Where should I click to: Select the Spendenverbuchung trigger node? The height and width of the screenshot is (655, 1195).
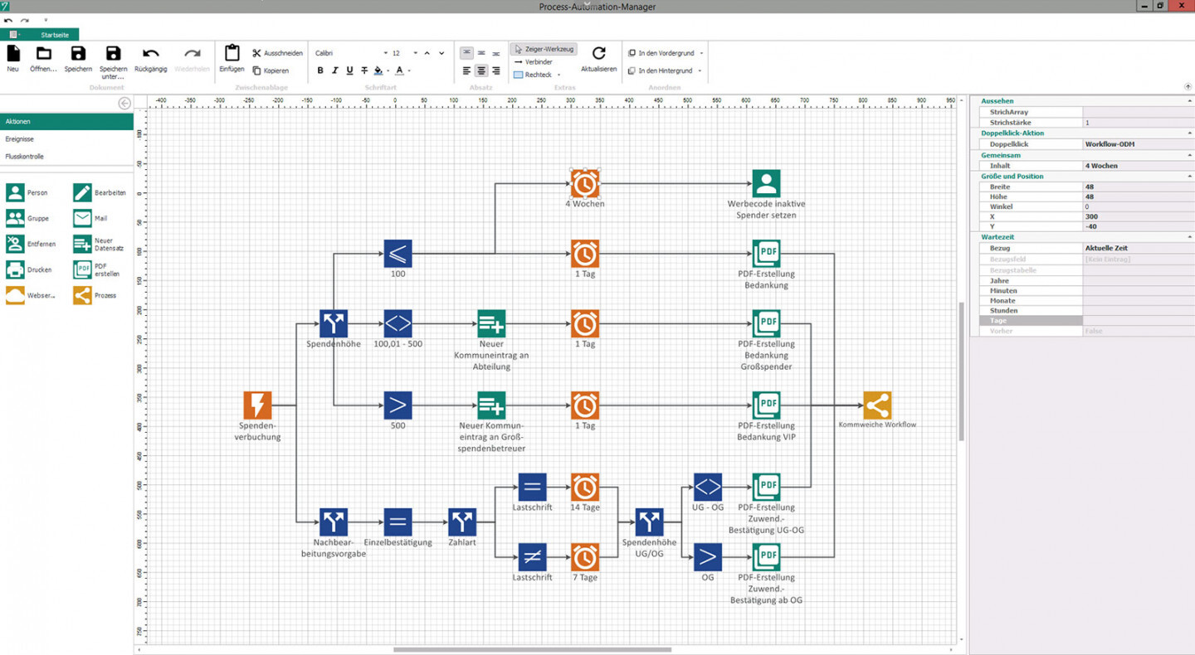point(257,405)
